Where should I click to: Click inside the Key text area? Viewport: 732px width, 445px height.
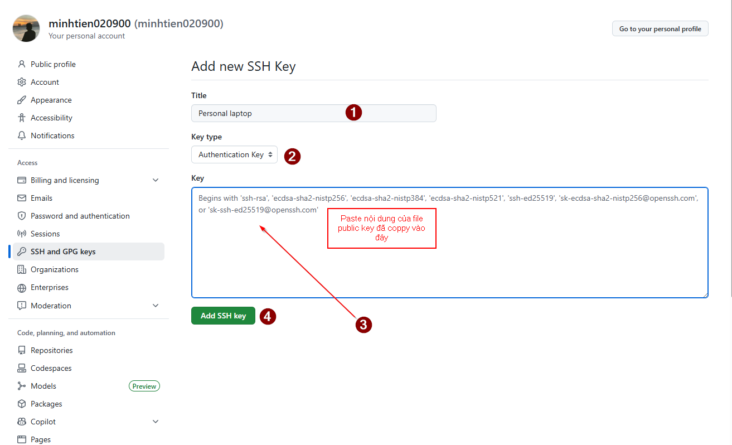click(450, 243)
